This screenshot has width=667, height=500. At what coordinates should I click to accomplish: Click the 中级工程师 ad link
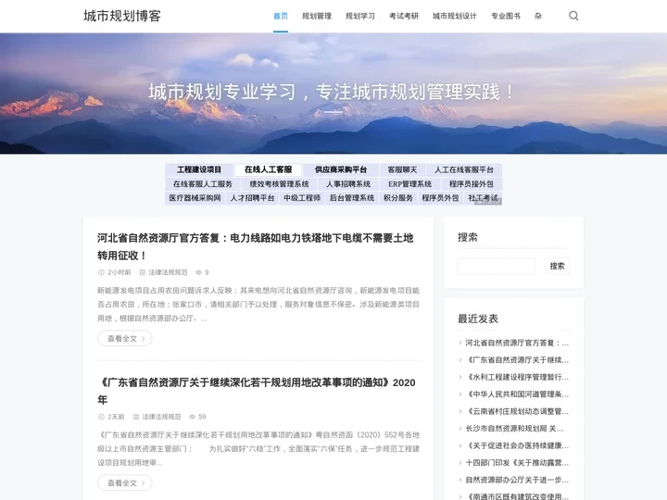pos(302,198)
